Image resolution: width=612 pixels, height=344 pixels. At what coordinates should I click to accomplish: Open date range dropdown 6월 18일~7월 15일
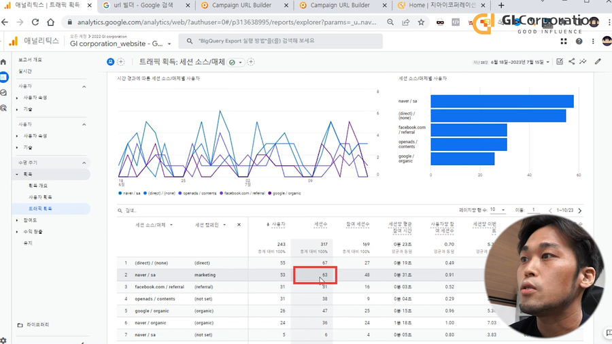coord(520,62)
